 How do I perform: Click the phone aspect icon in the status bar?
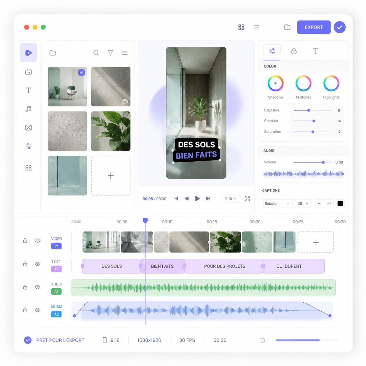[105, 340]
